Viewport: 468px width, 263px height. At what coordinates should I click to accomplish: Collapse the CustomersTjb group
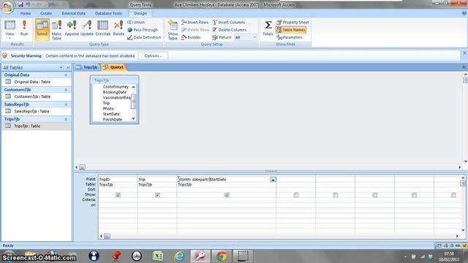[x=66, y=90]
